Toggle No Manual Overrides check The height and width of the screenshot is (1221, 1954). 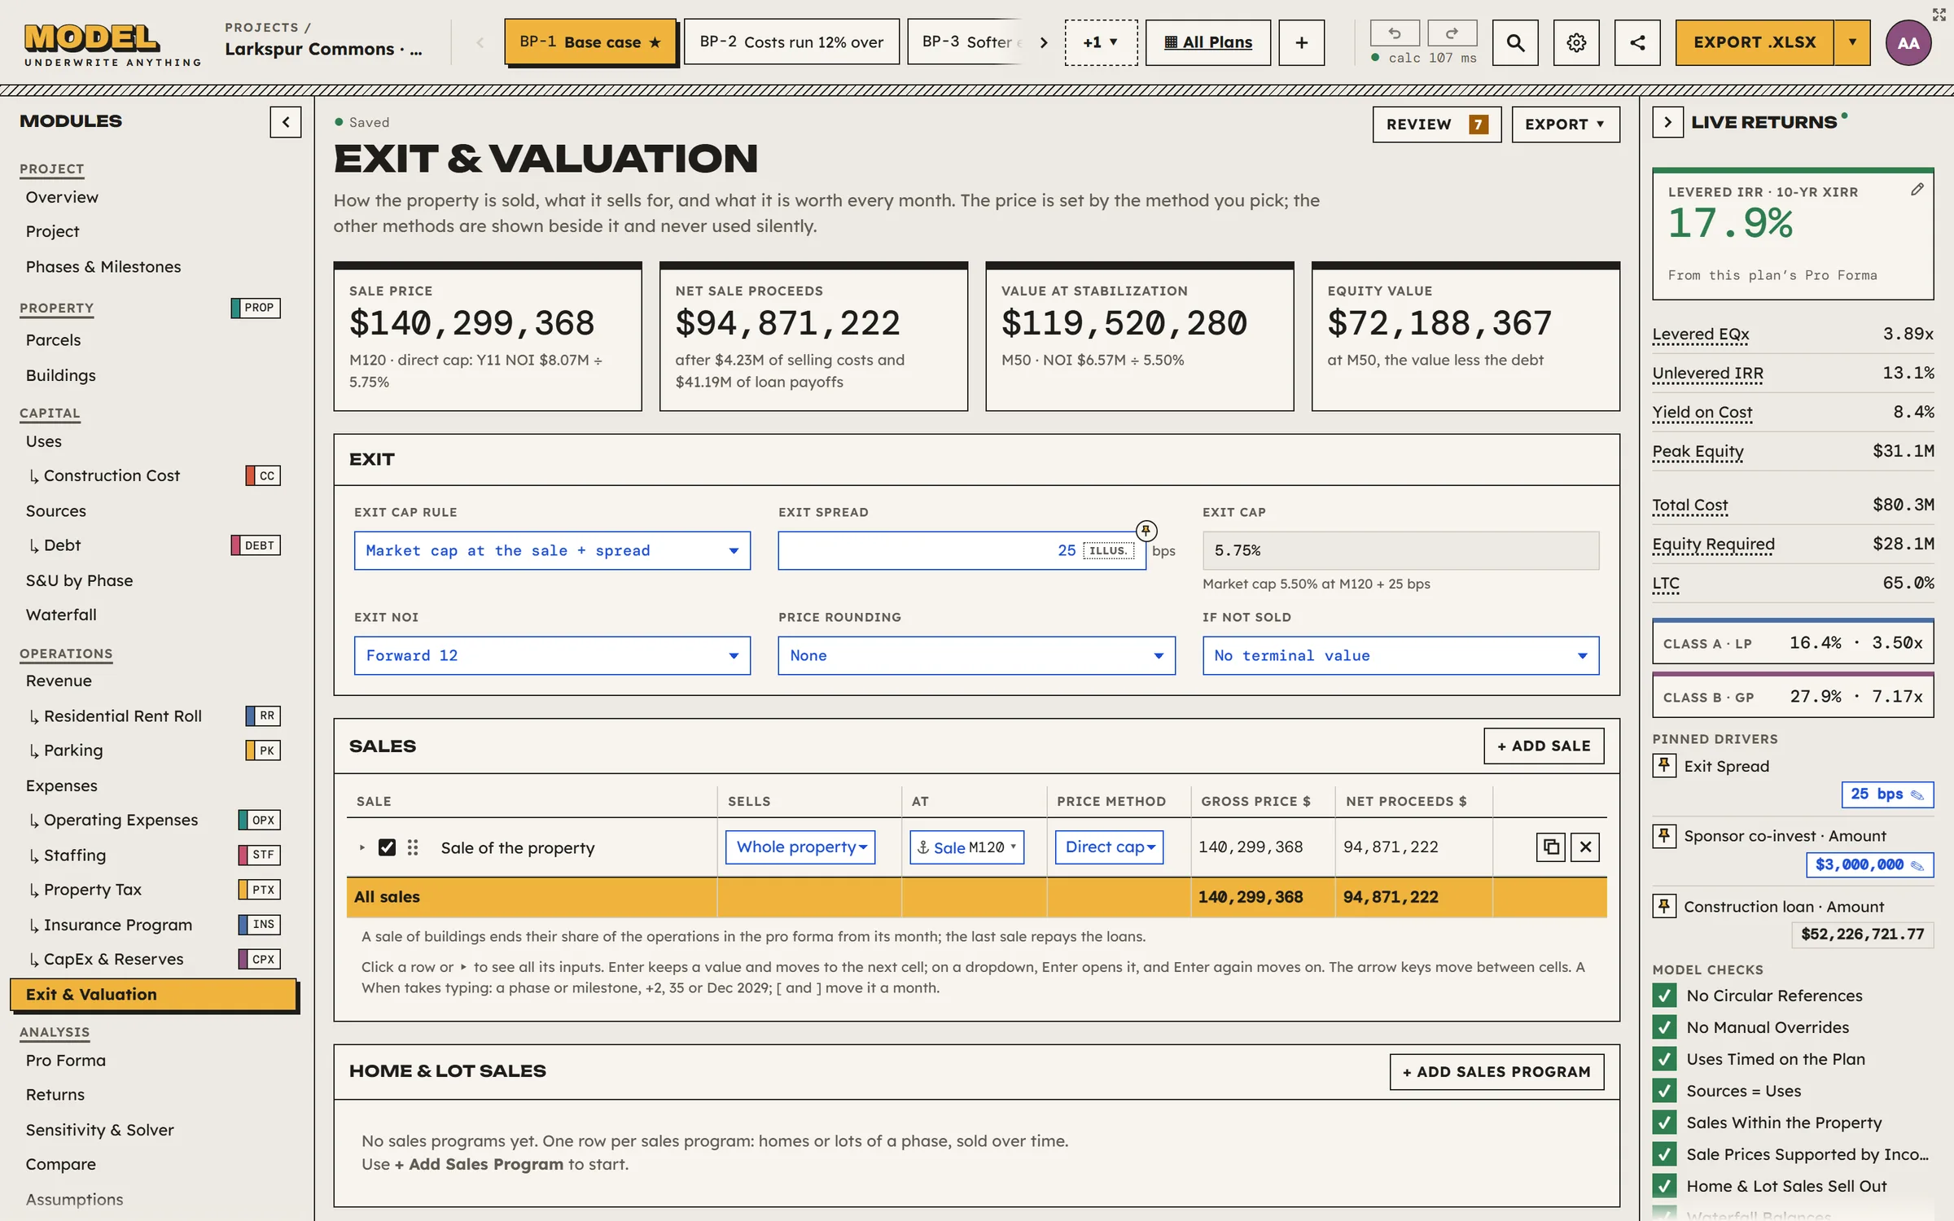tap(1664, 1027)
